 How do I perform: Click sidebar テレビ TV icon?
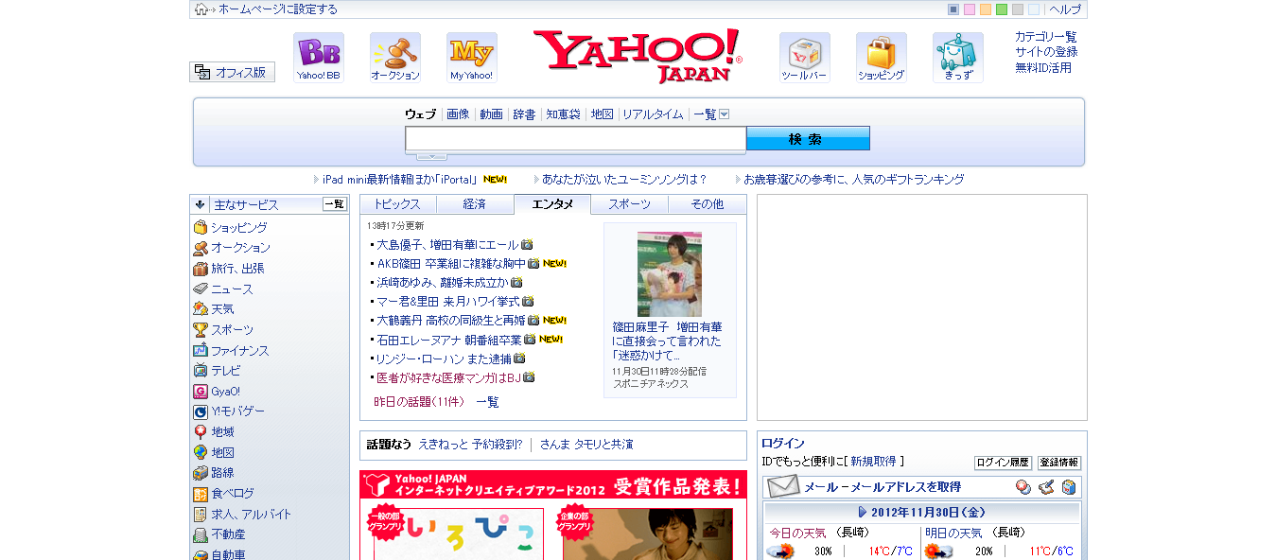coord(201,371)
